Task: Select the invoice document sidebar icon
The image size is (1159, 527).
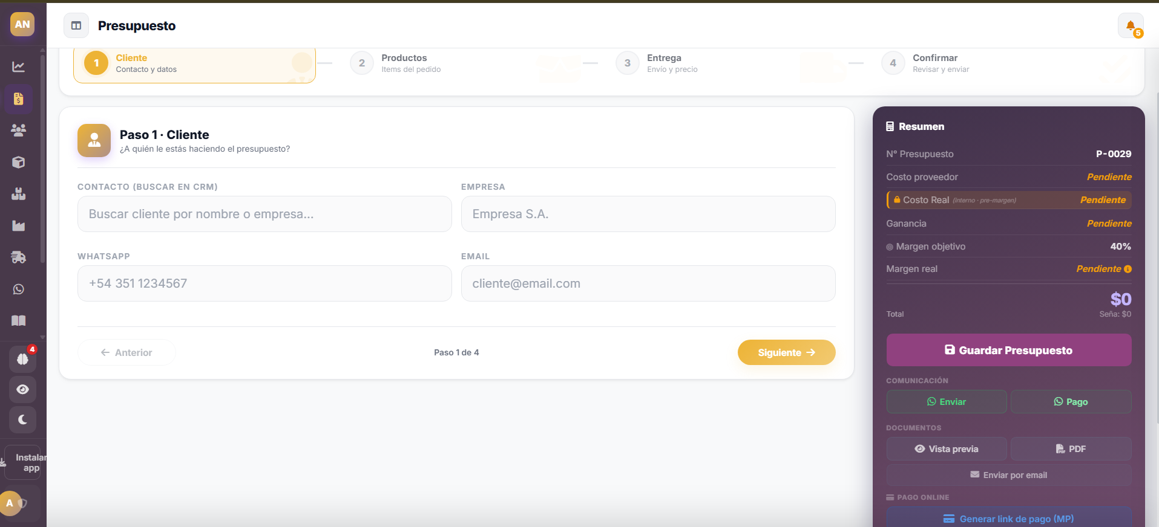Action: [x=19, y=99]
